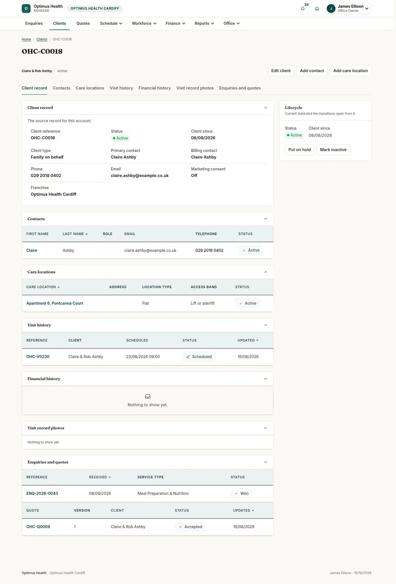Expand the Workforce menu
396x584 pixels.
coord(144,23)
